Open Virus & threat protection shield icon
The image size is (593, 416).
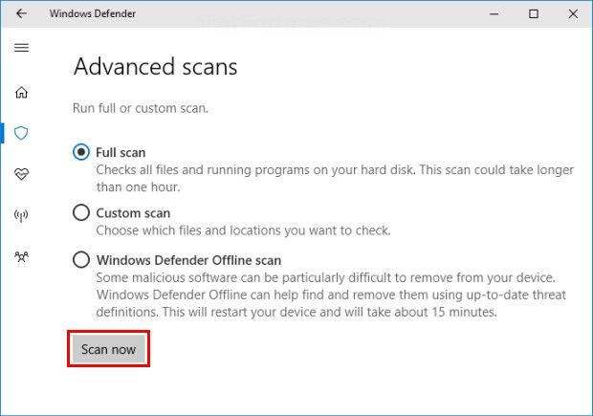21,133
